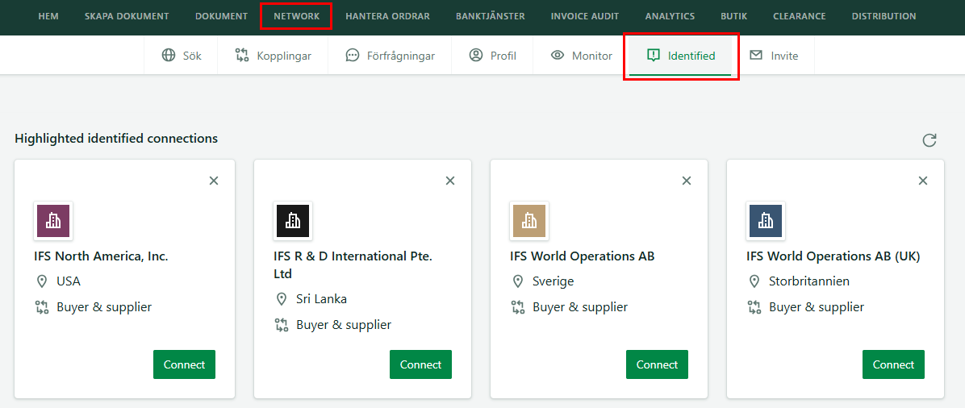Go to the Profil tab
The height and width of the screenshot is (408, 965).
tap(492, 56)
